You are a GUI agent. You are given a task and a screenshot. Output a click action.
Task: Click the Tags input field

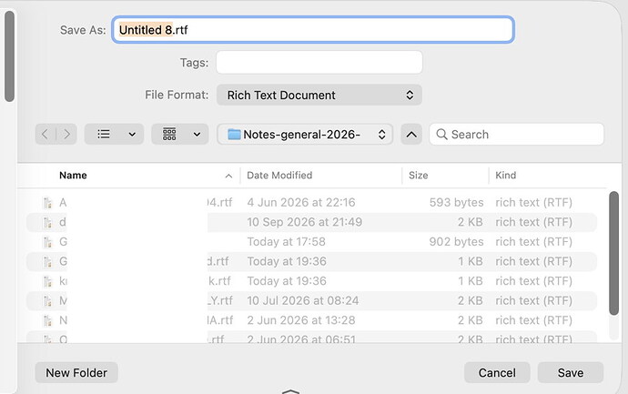[319, 62]
